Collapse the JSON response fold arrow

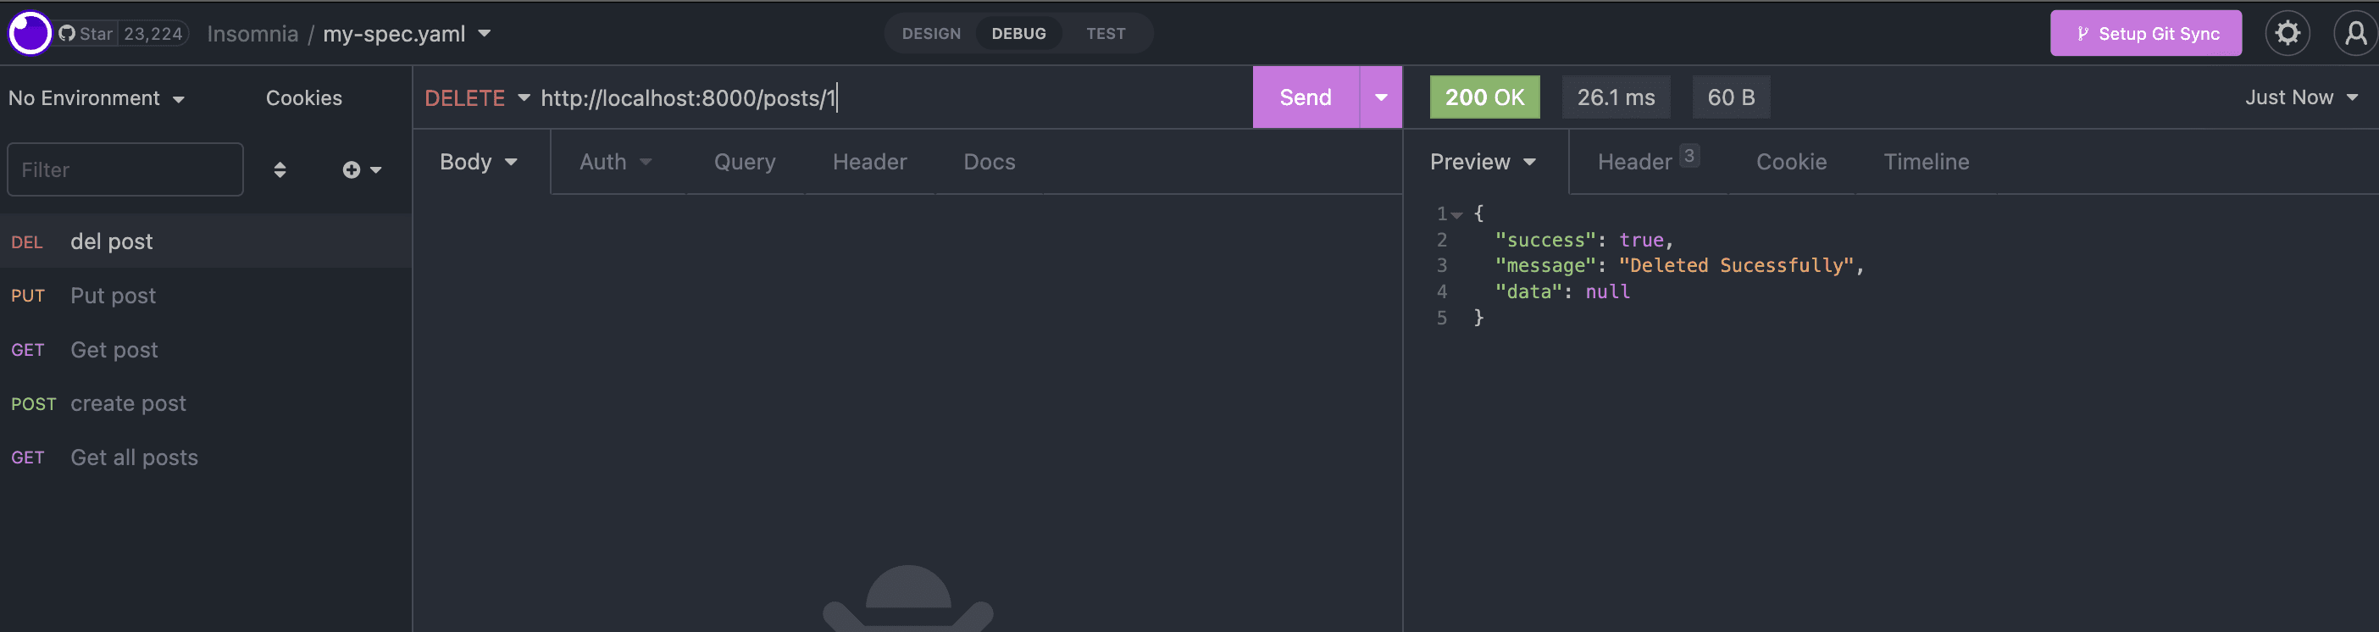point(1456,214)
